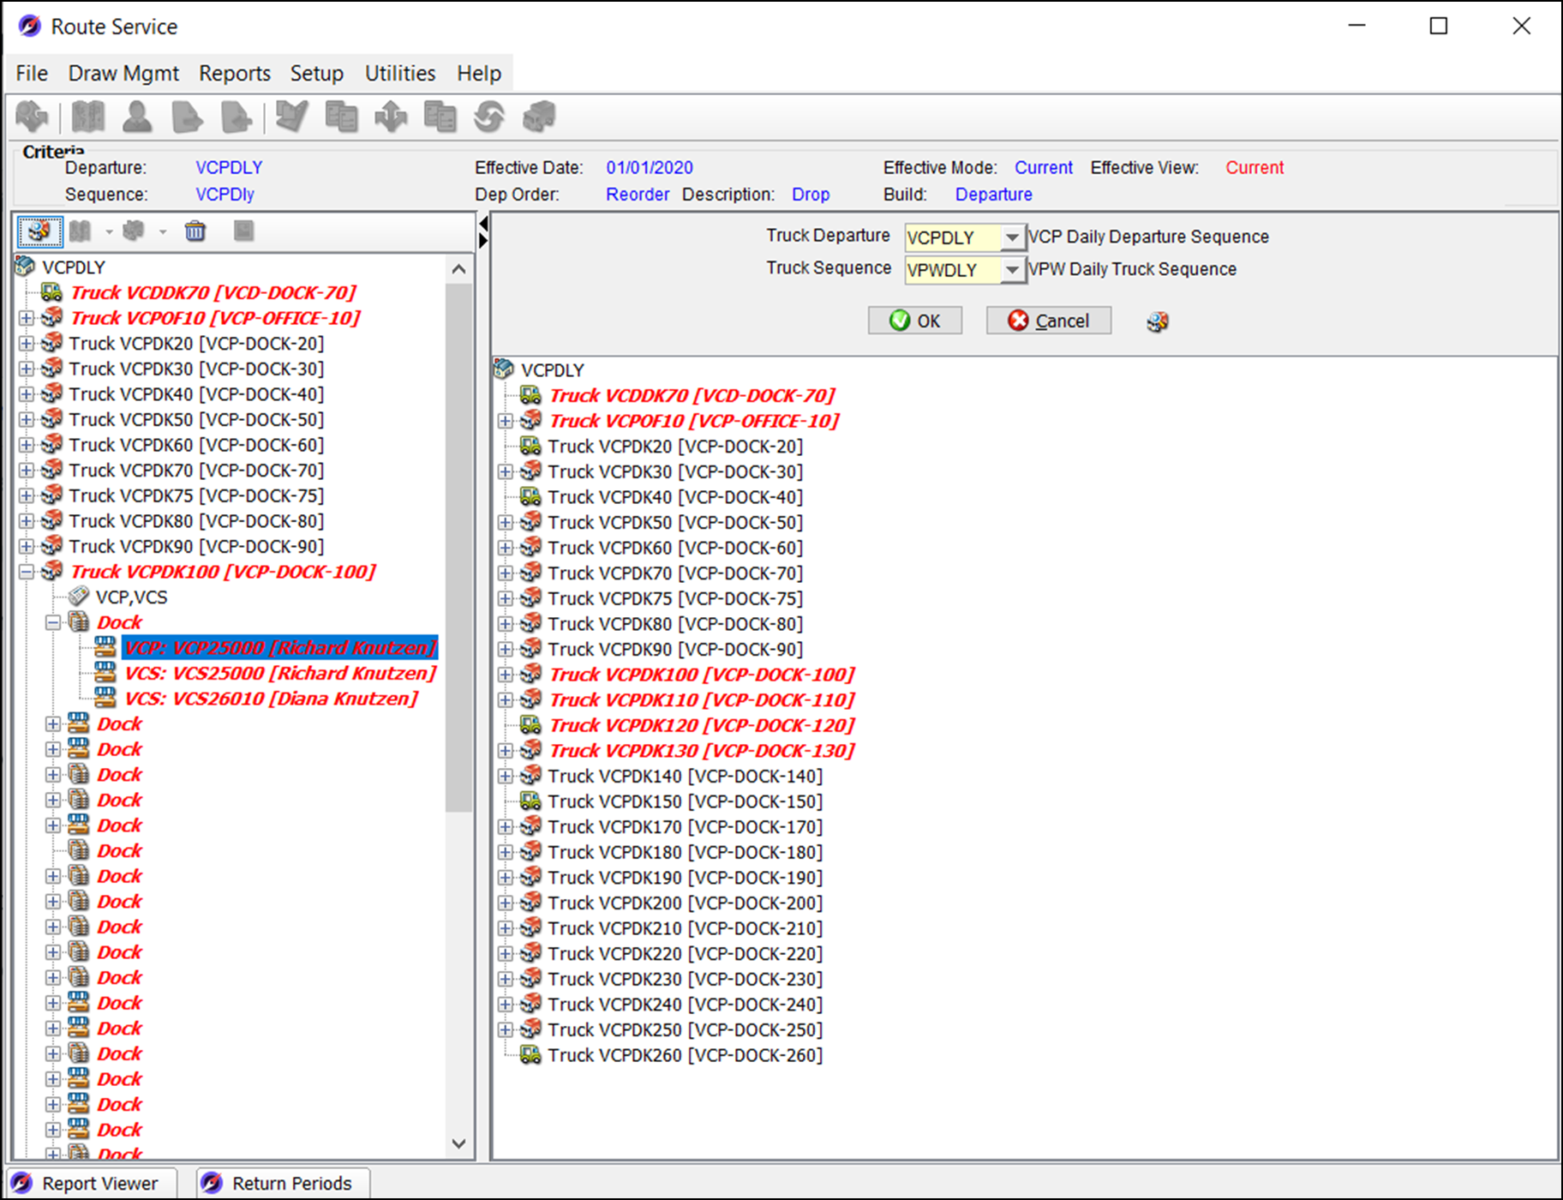
Task: Open the Truck Sequence dropdown
Action: [x=1012, y=270]
